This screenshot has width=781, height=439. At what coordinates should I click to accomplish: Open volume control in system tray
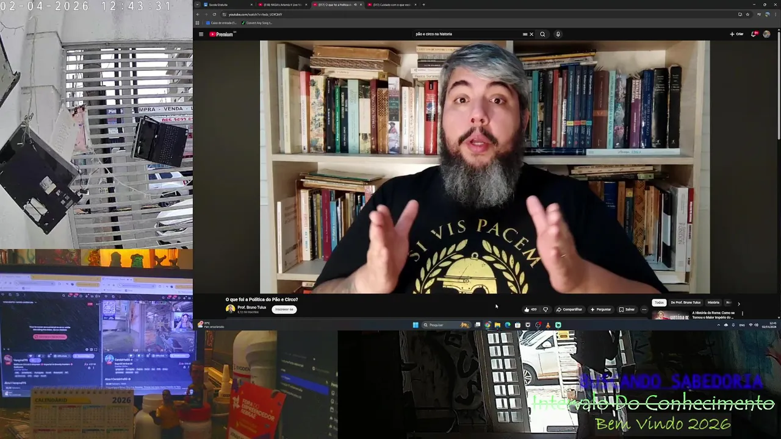[x=757, y=325]
